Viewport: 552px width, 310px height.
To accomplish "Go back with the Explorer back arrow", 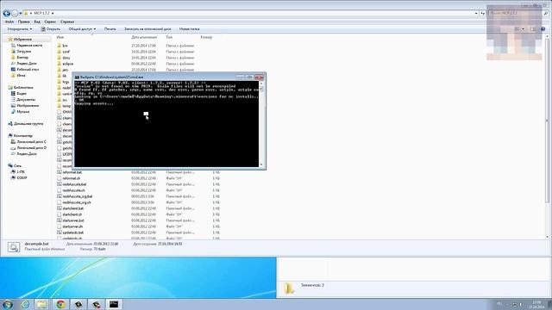I will click(6, 14).
